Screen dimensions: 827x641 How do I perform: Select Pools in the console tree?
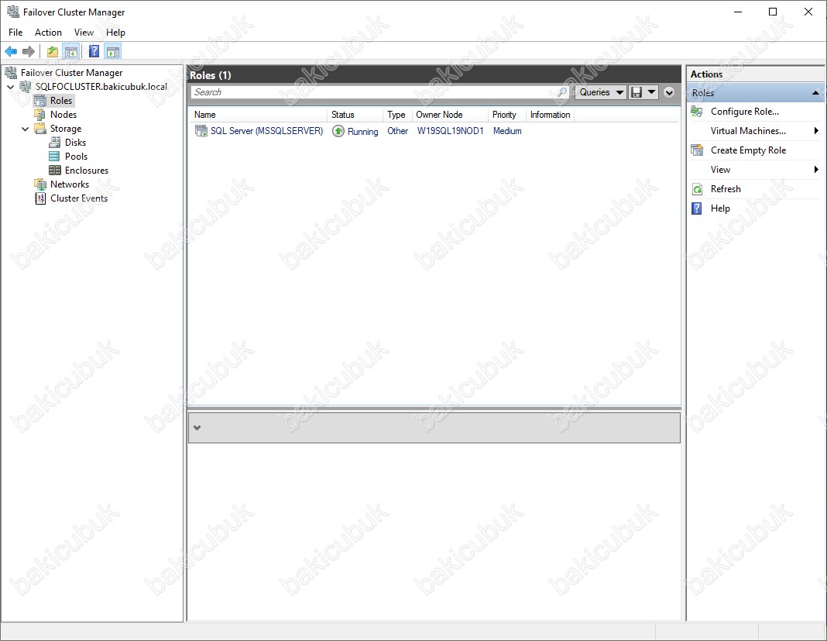(76, 157)
